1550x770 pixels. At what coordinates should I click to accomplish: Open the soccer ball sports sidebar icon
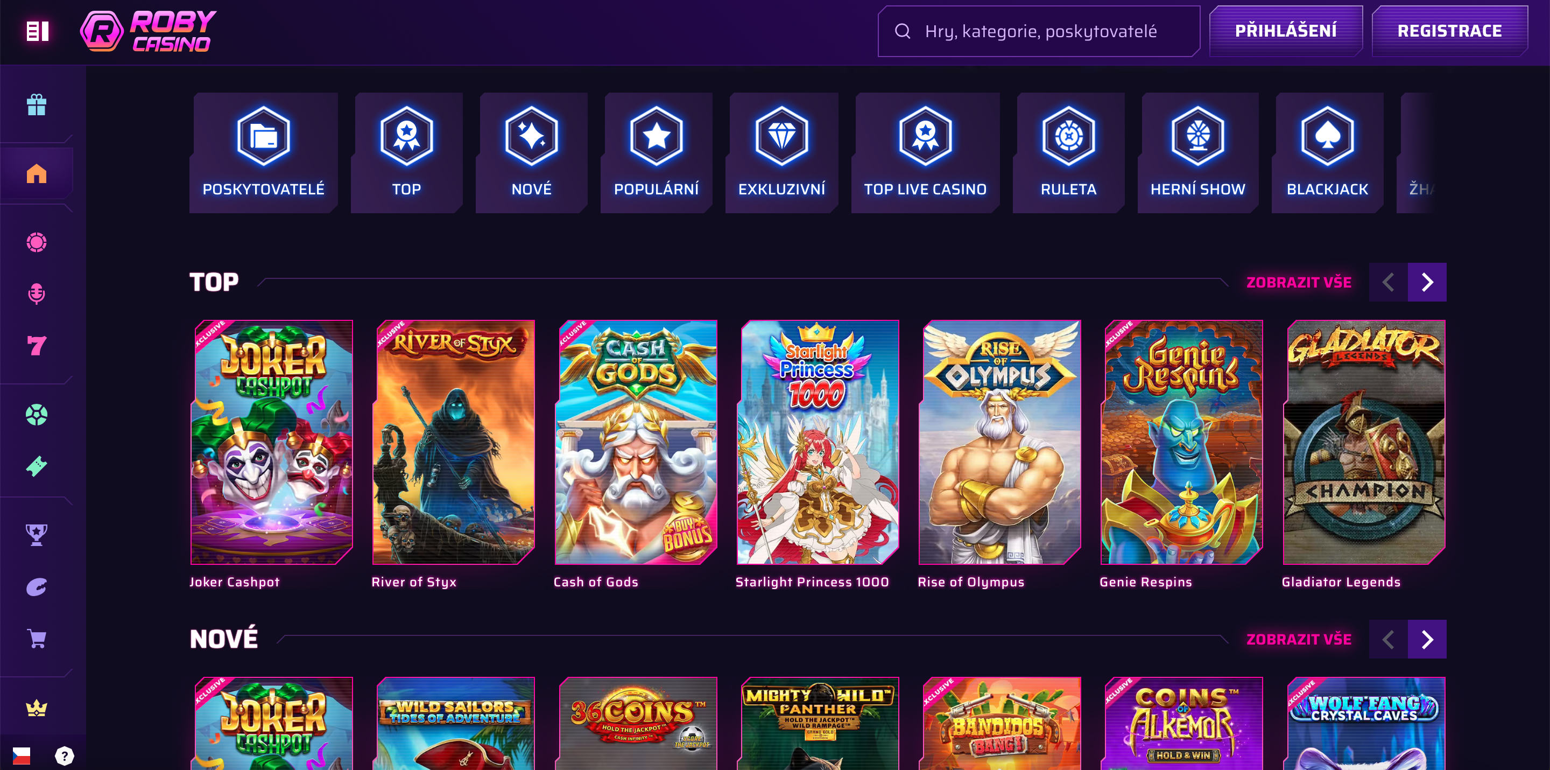point(37,415)
